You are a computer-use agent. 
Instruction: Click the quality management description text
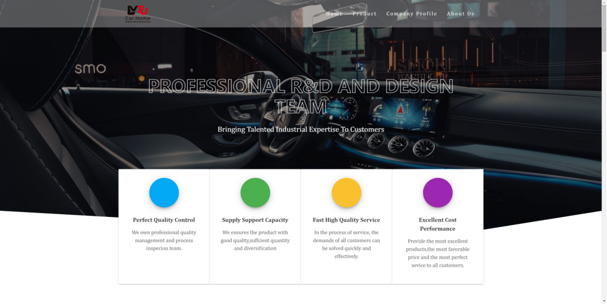164,240
